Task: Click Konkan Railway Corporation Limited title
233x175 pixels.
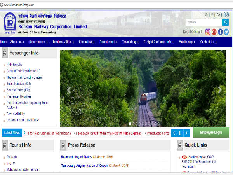Action: 52,26
